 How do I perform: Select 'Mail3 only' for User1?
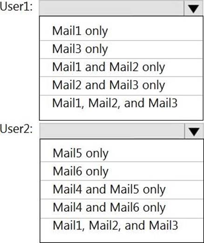tap(121, 49)
